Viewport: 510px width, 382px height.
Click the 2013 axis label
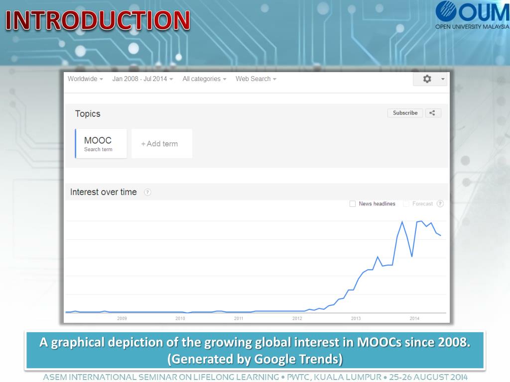[x=356, y=318]
